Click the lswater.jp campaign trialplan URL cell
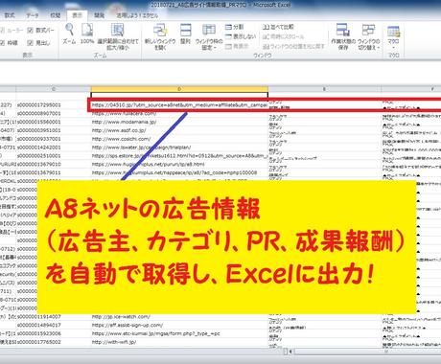Viewport: 441px width, 364px height. point(179,148)
